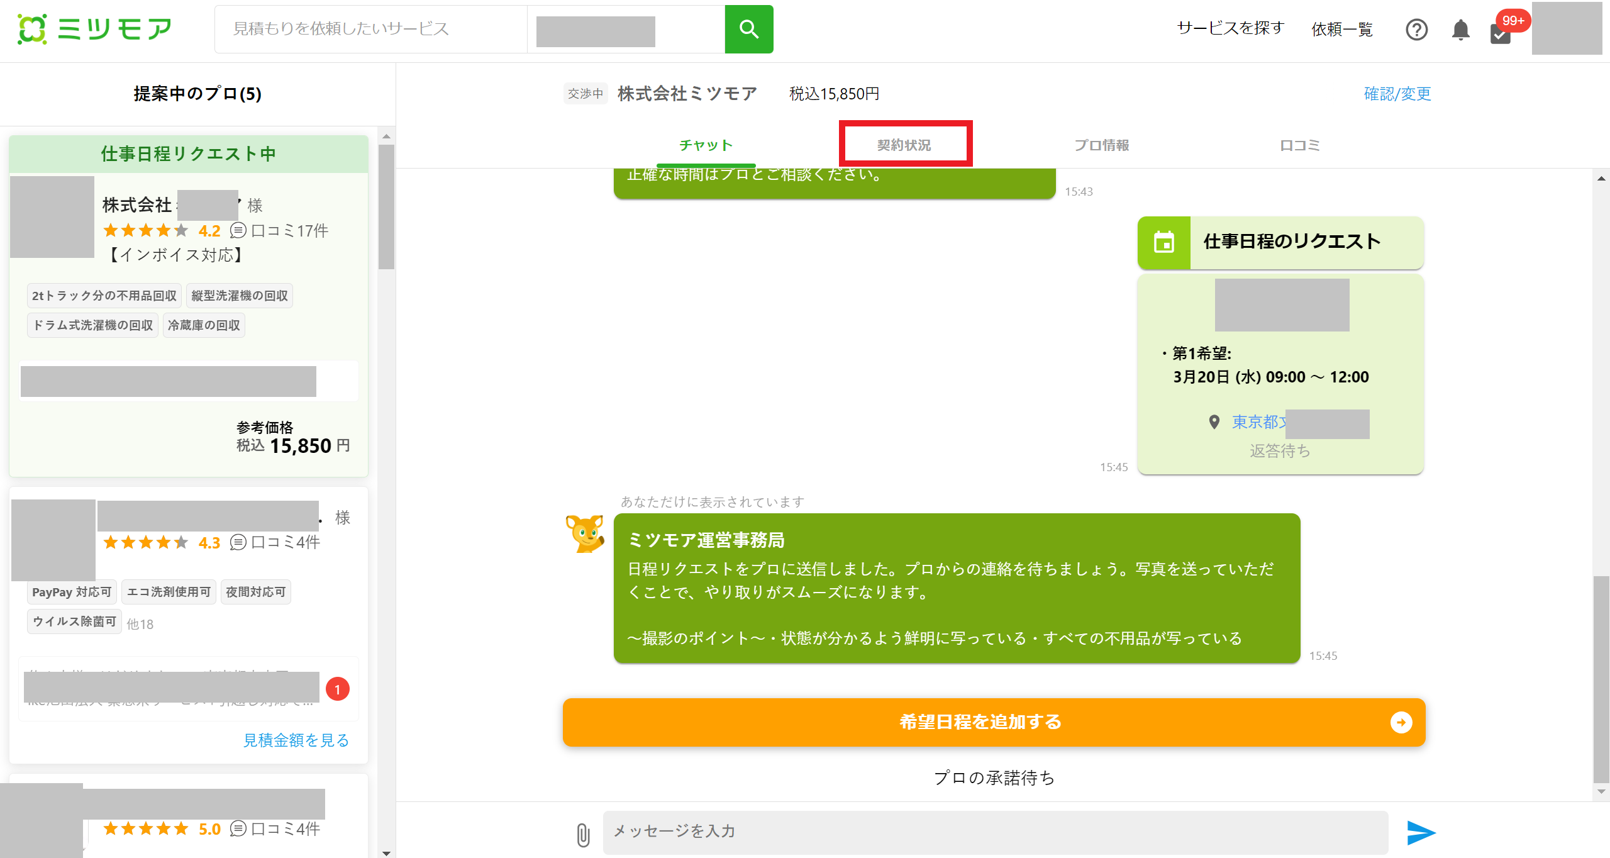Click 口コミ17件 review count
Image resolution: width=1610 pixels, height=858 pixels.
pyautogui.click(x=289, y=231)
